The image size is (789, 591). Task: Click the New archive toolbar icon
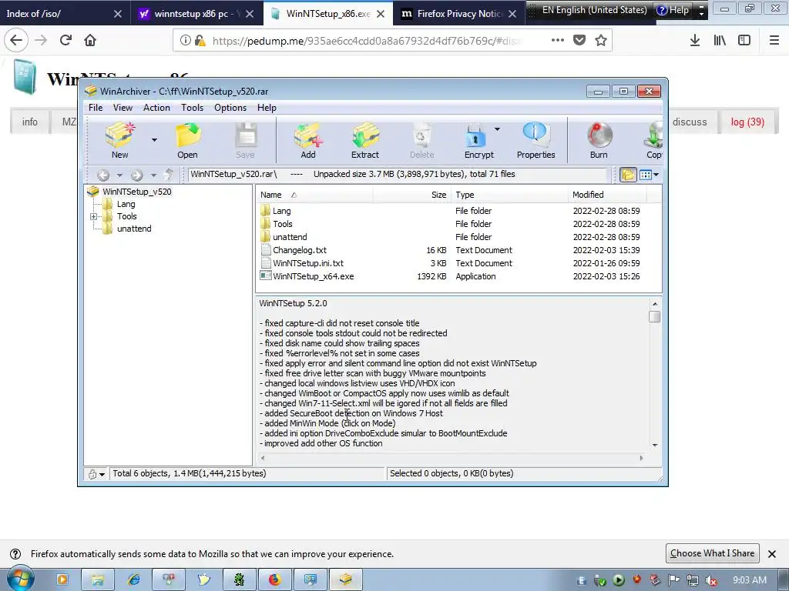[119, 140]
